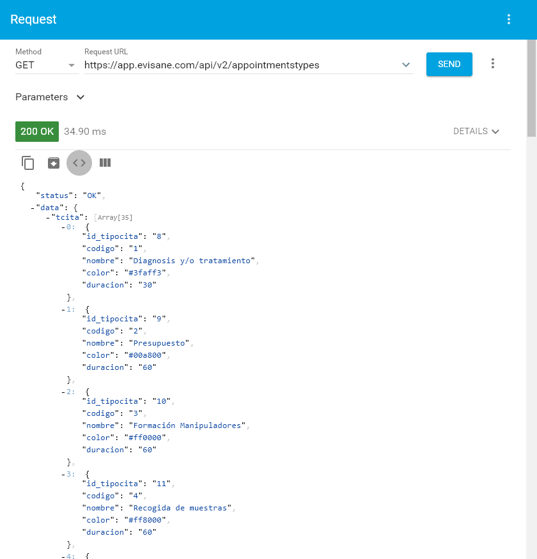This screenshot has height=559, width=537.
Task: Collapse array item 1 Presupuesto
Action: click(63, 309)
